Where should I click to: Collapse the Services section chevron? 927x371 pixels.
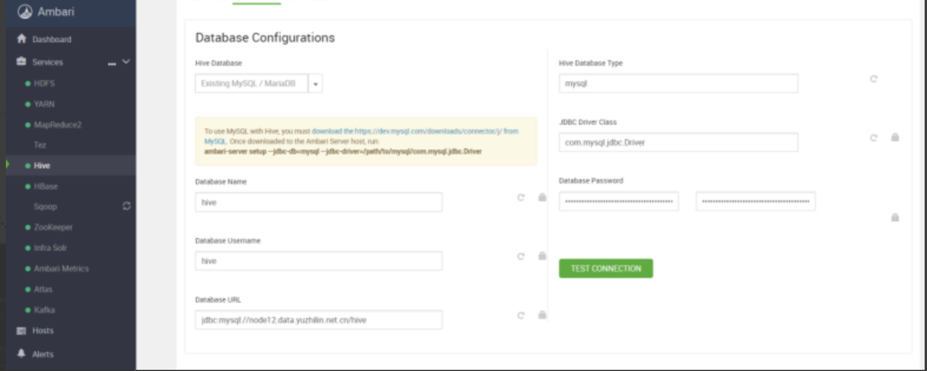tap(126, 62)
